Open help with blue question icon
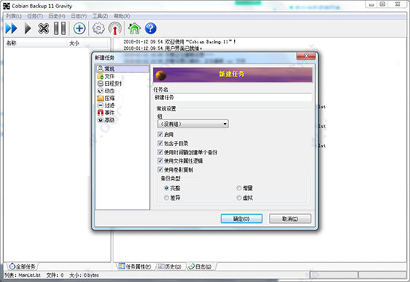The width and height of the screenshot is (410, 282). click(x=151, y=28)
